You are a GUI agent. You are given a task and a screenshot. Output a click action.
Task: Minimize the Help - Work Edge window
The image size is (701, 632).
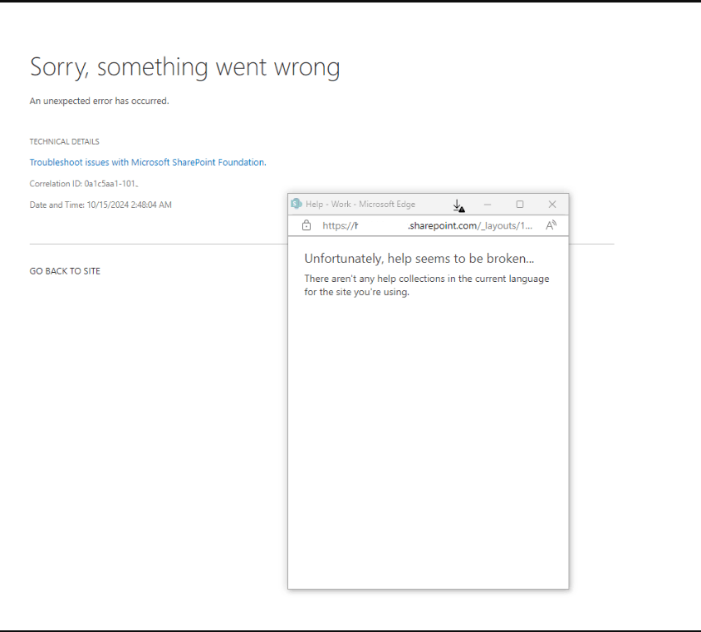pos(488,205)
